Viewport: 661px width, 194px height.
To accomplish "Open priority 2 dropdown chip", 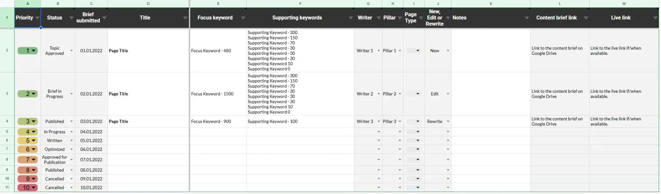I will 27,94.
